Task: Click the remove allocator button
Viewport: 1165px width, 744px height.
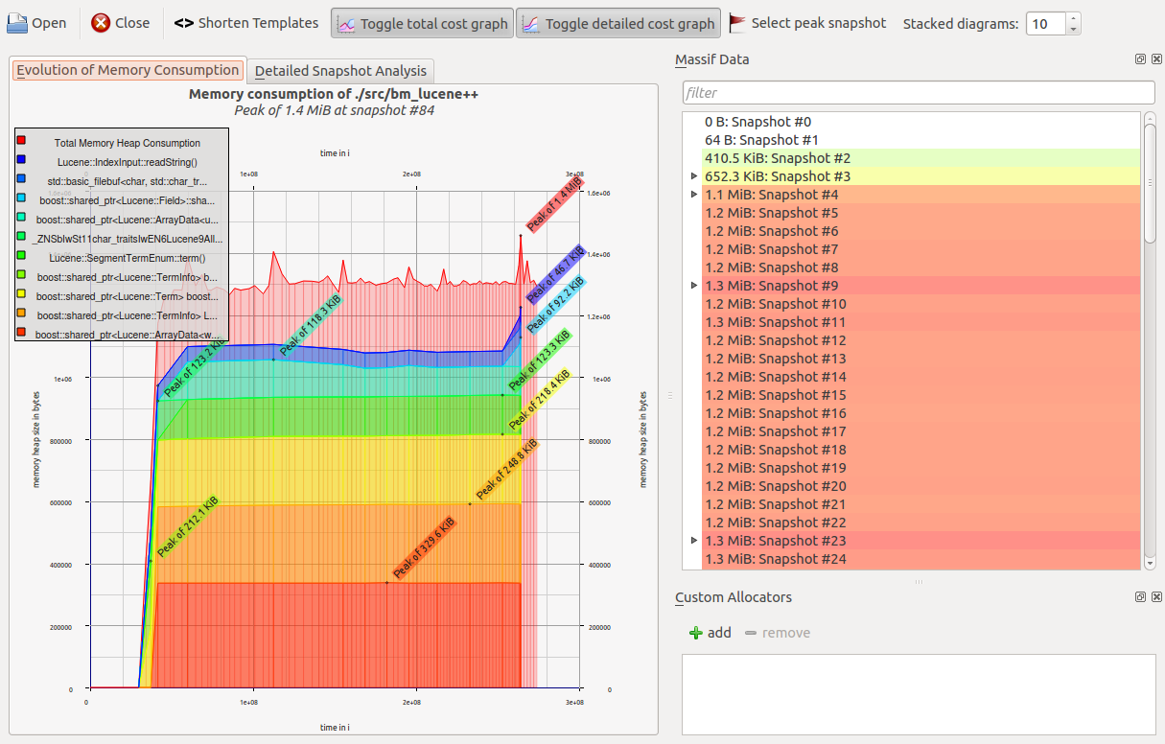Action: [778, 633]
